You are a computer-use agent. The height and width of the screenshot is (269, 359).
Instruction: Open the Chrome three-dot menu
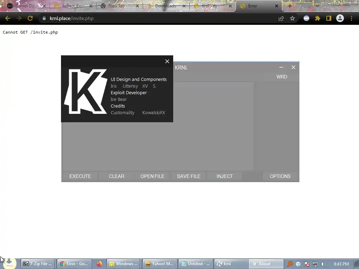[351, 18]
